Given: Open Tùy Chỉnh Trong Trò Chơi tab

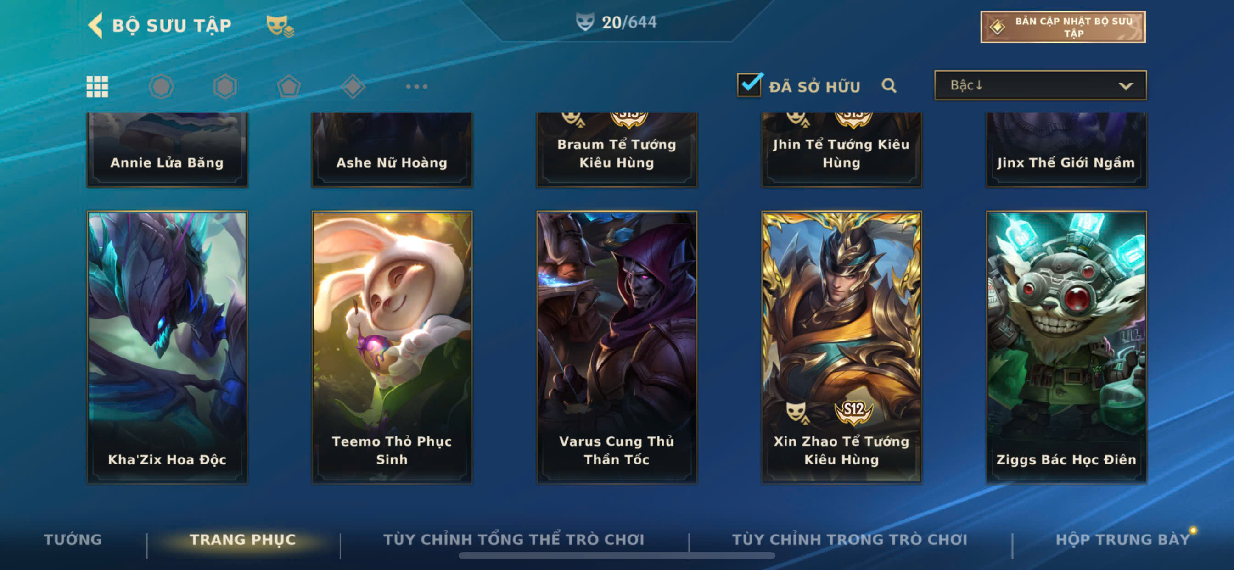Looking at the screenshot, I should point(850,539).
